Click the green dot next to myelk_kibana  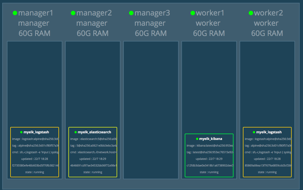197,139
